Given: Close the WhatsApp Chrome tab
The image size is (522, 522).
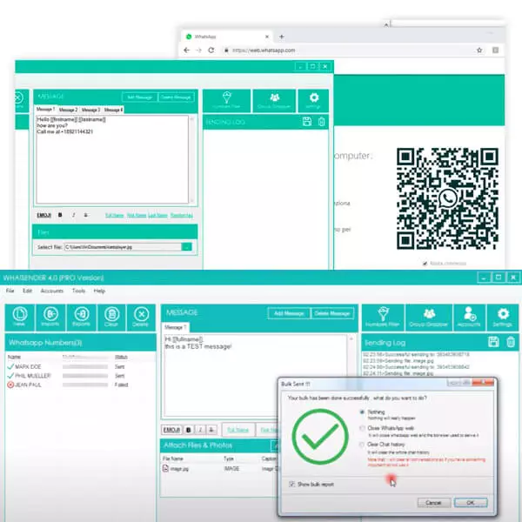Looking at the screenshot, I should pyautogui.click(x=267, y=37).
